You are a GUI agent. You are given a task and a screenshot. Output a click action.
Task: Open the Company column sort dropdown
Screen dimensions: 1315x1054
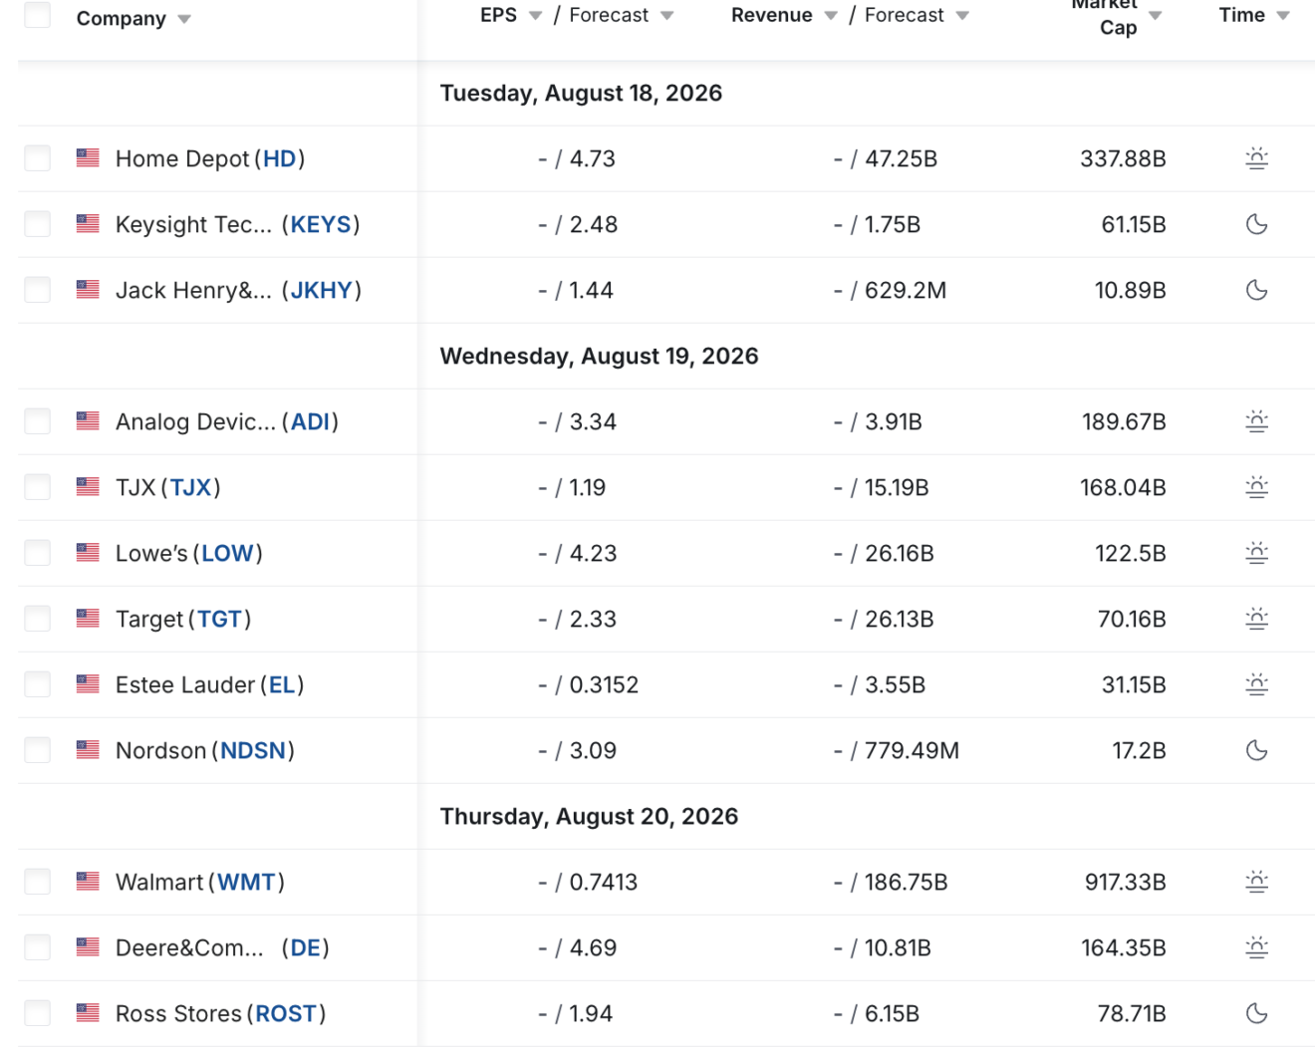(x=184, y=19)
